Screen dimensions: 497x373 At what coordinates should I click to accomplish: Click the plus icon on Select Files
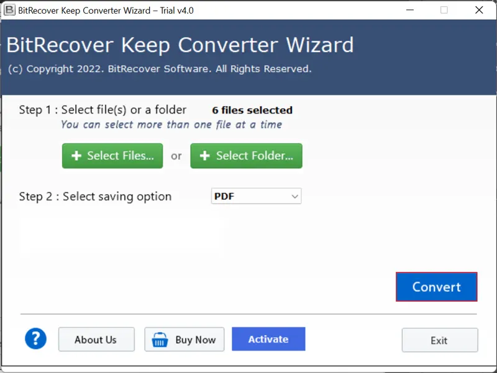click(x=77, y=156)
